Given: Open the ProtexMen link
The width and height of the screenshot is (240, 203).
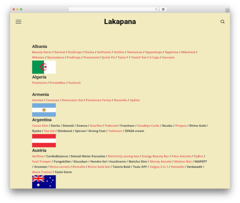Looking at the screenshot, I should (58, 83).
